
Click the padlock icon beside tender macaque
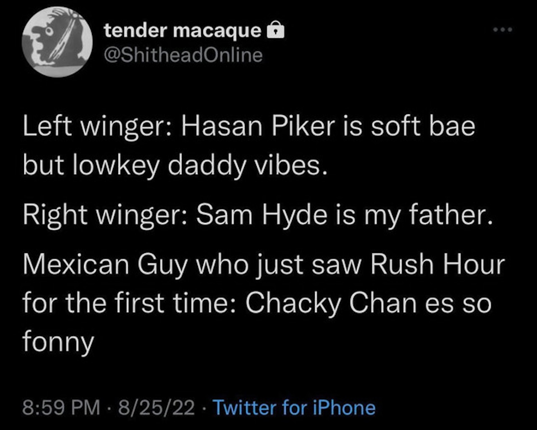[x=276, y=30]
